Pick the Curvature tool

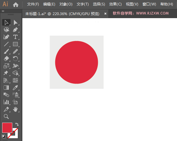tap(6, 37)
